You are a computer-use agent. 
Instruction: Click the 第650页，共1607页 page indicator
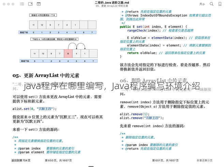click(58, 161)
